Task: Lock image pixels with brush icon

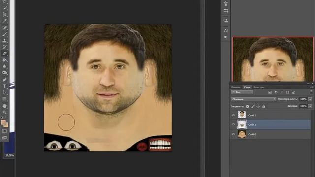Action: 253,106
